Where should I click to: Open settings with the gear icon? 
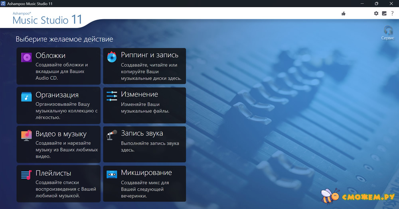(376, 14)
